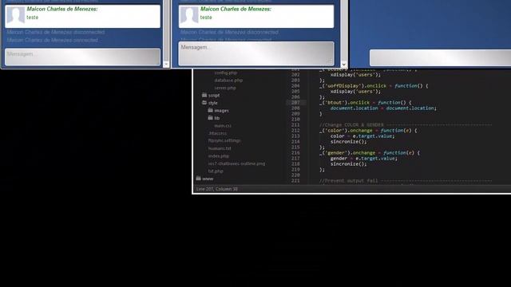
Task: Click the 'color' onchange code line
Action: coord(368,131)
